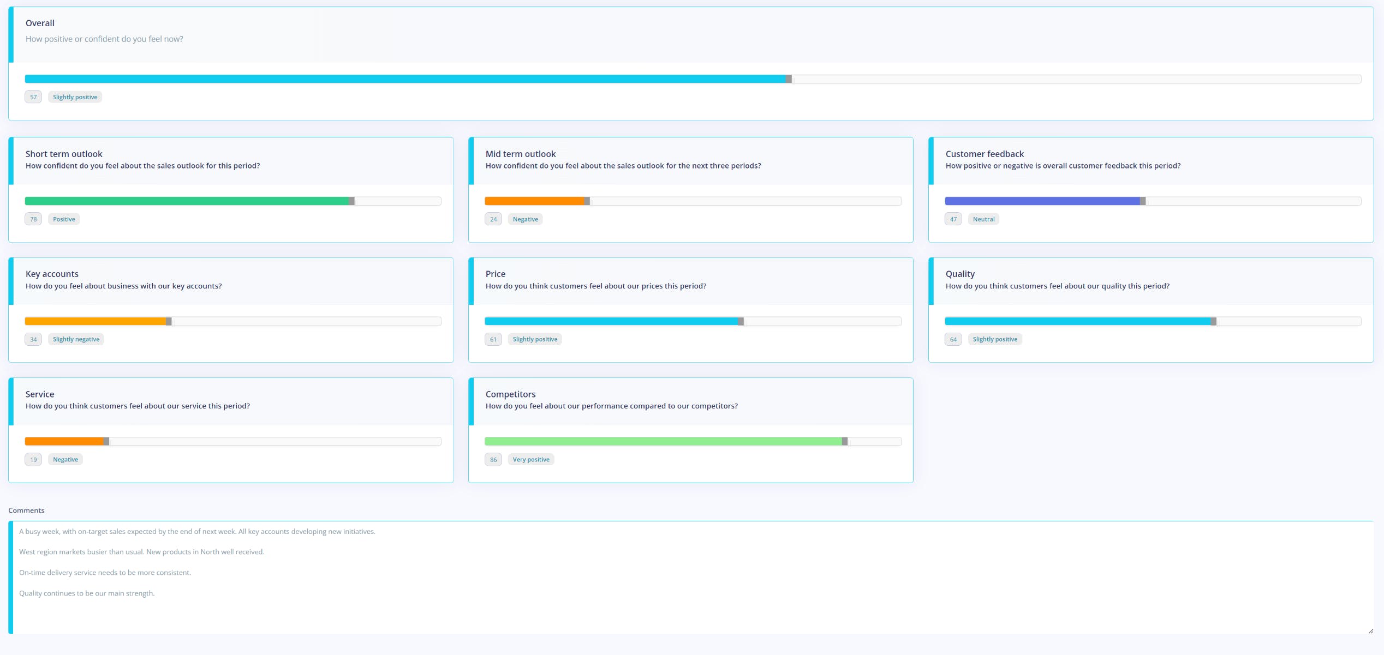Click the Comments textarea resize grip
Viewport: 1384px width, 655px height.
(x=1370, y=631)
